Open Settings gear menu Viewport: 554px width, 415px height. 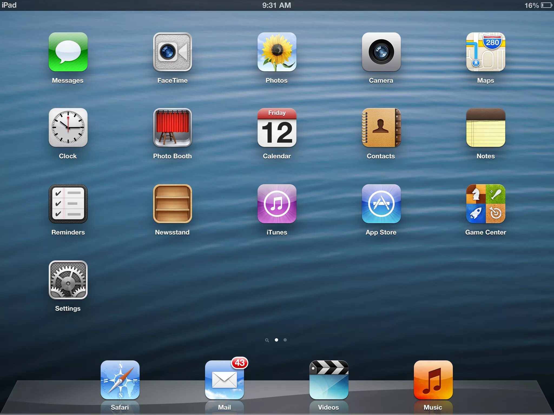[68, 281]
